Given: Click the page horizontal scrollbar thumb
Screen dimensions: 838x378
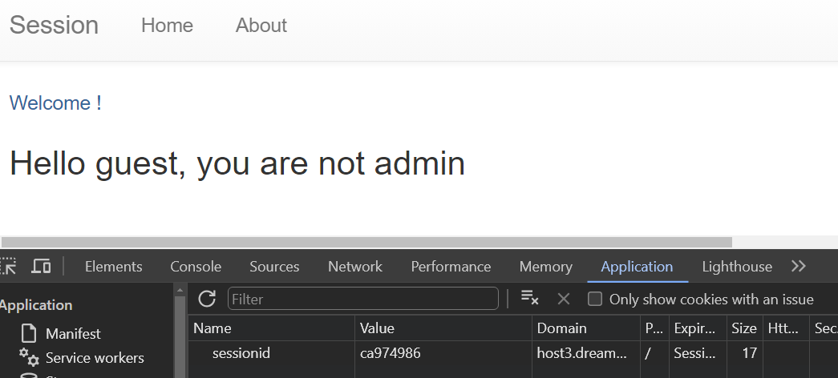Looking at the screenshot, I should point(366,242).
